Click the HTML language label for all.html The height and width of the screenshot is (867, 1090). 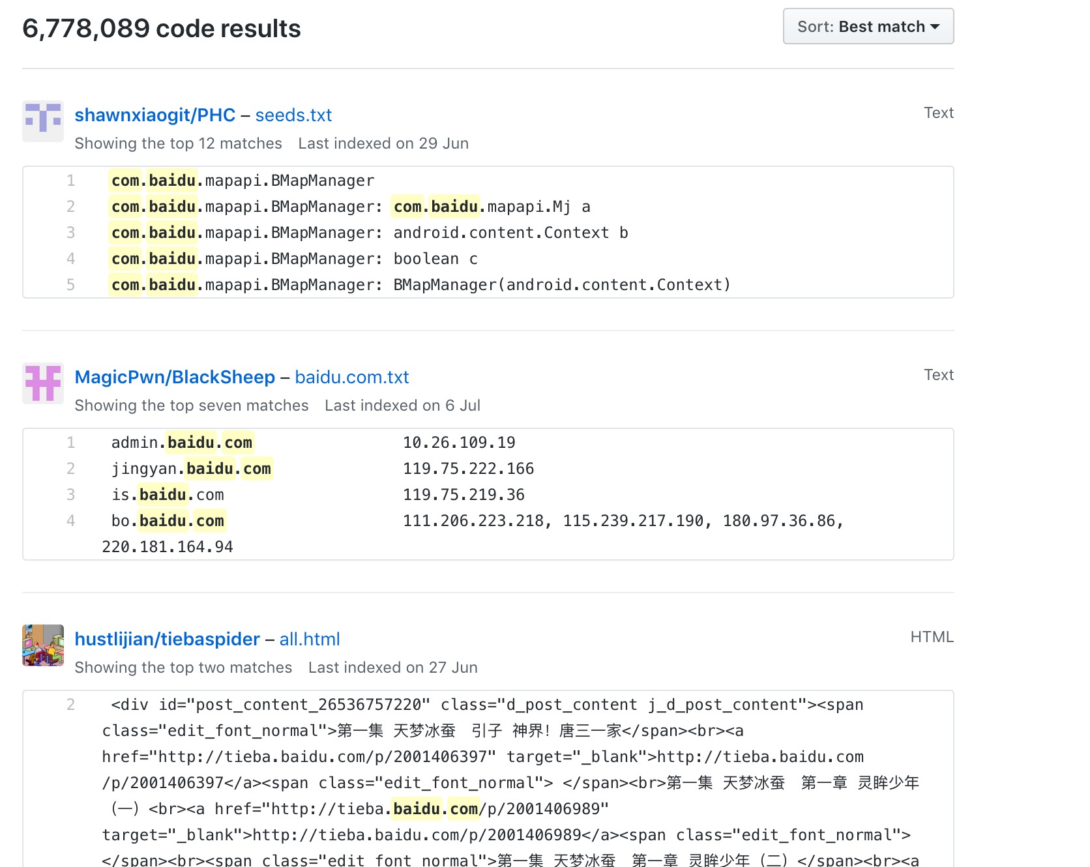point(932,637)
